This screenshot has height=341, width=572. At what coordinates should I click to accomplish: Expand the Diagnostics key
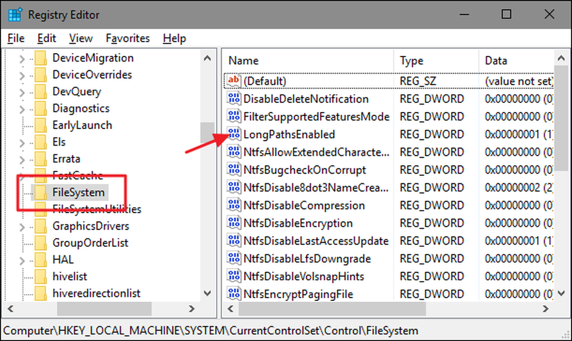[x=22, y=109]
